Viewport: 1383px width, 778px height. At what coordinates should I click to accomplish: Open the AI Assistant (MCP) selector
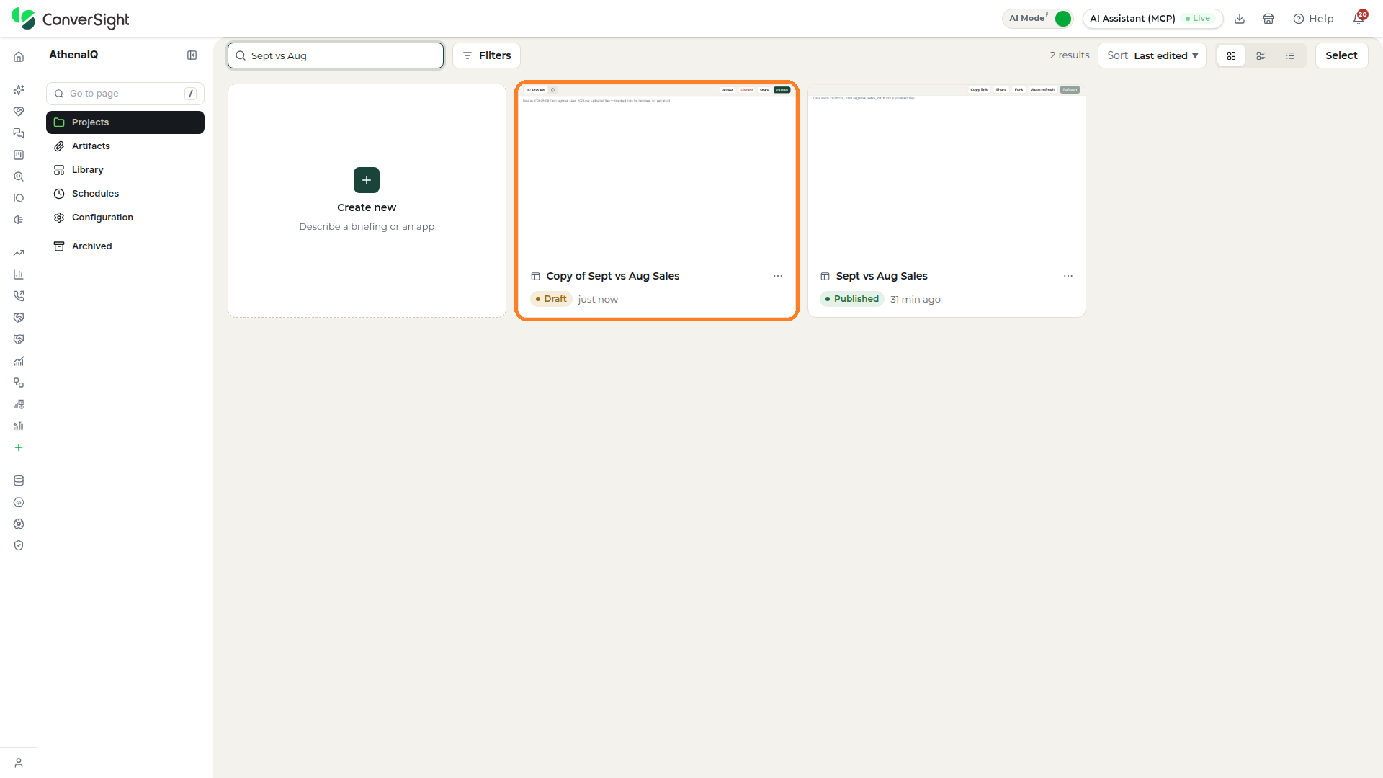point(1152,19)
